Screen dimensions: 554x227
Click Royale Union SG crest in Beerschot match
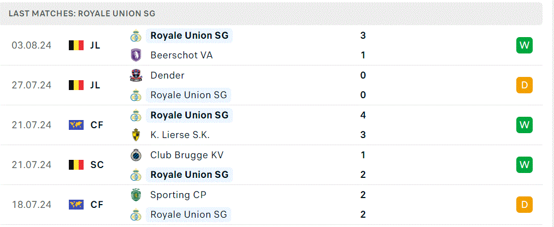[135, 35]
